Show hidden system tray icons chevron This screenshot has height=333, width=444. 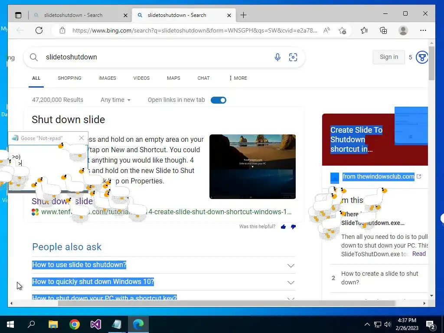pyautogui.click(x=367, y=324)
